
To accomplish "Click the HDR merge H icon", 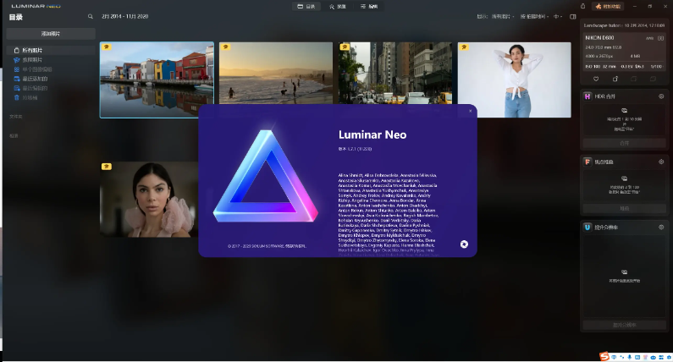I will 587,96.
